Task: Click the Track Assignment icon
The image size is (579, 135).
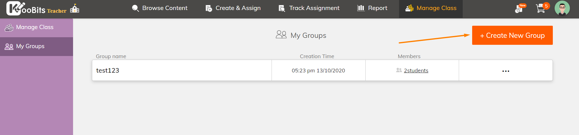Action: (x=282, y=8)
